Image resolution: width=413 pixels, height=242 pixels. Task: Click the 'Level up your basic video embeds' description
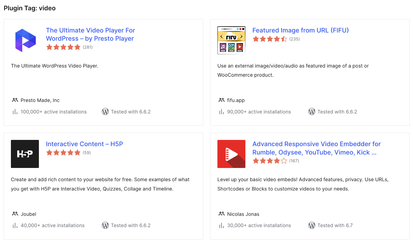pyautogui.click(x=303, y=184)
